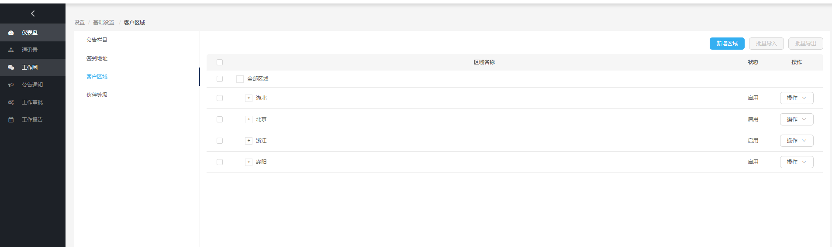Viewport: 832px width, 247px height.
Task: Click the 工作审批 gears icon
Action: [x=11, y=102]
